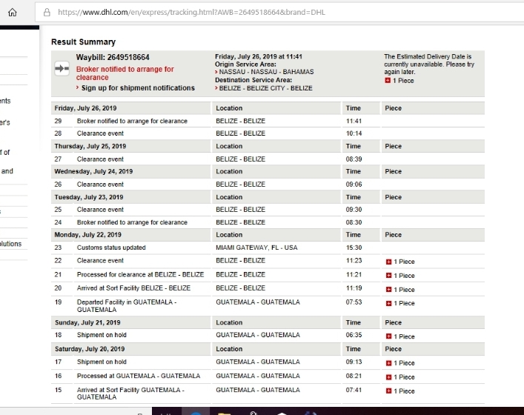Expand red plus for event 22 piece

click(388, 262)
